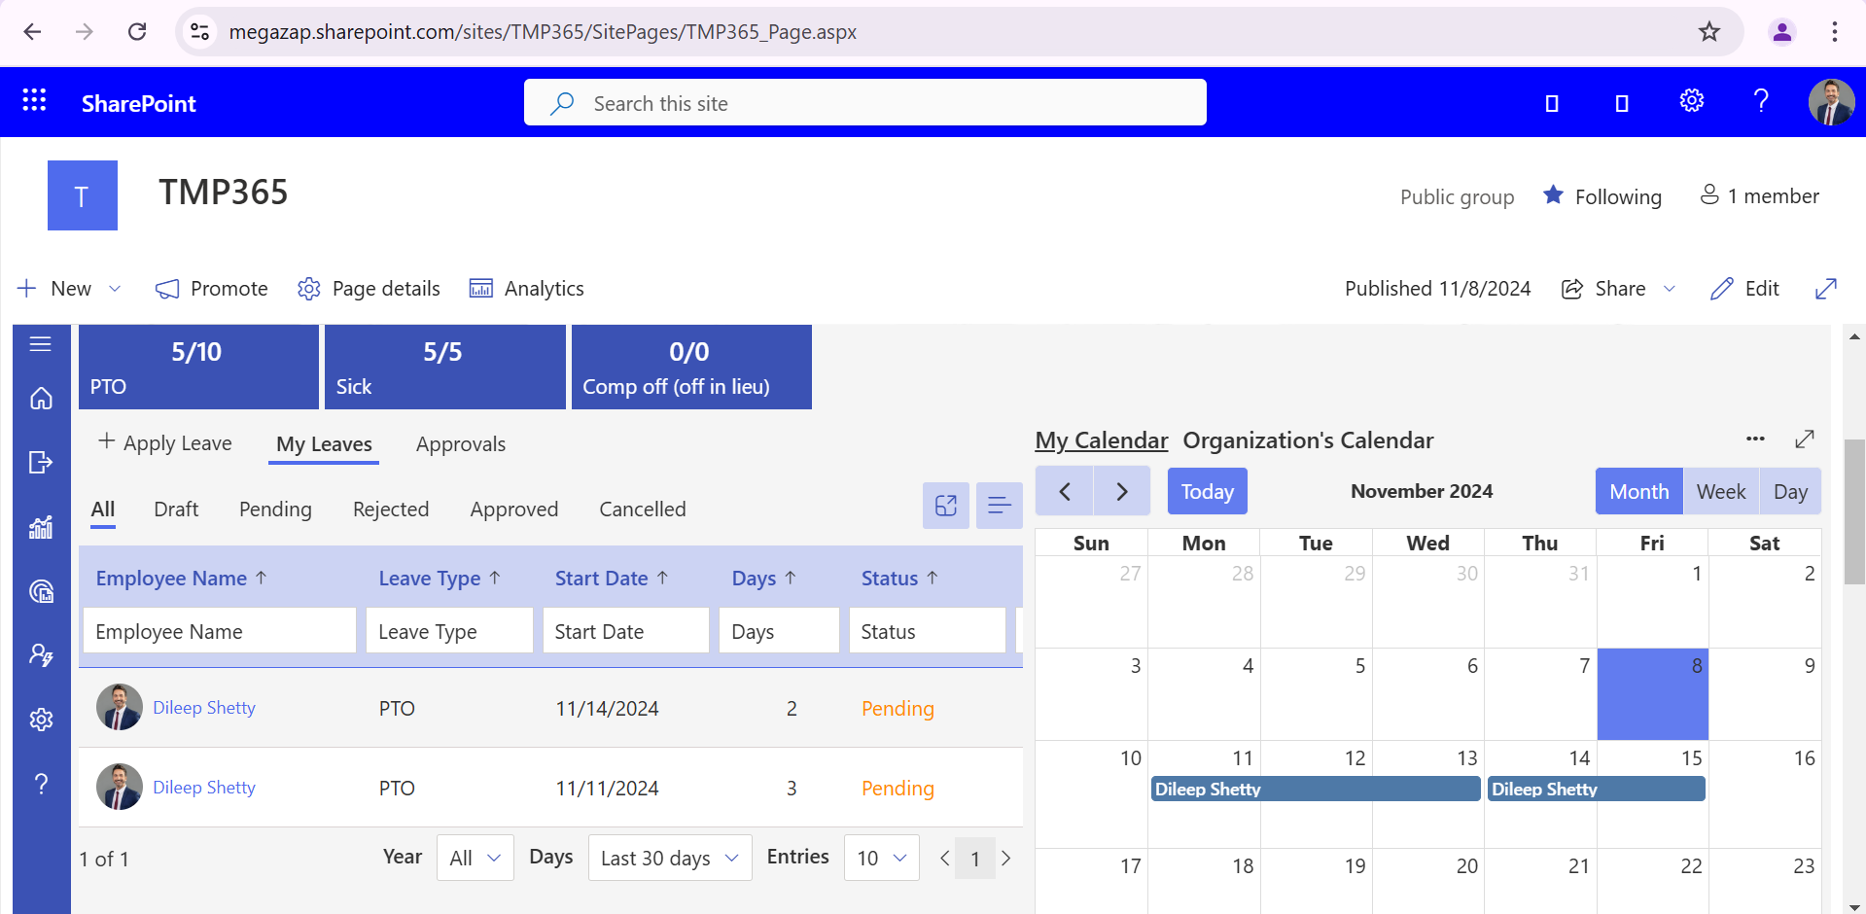This screenshot has height=914, width=1866.
Task: Edit the page
Action: pos(1744,289)
